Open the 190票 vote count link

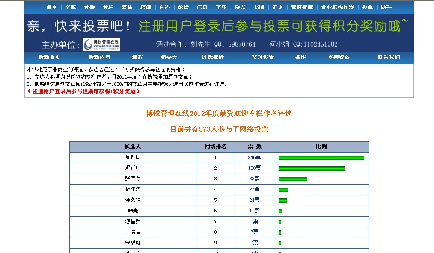pos(254,168)
